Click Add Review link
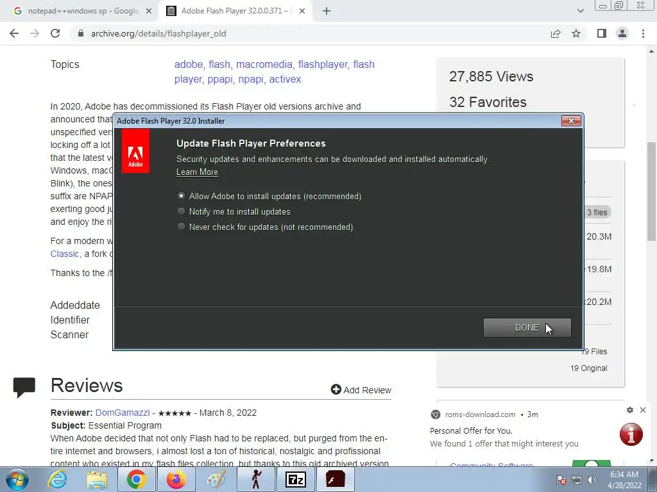 click(361, 390)
